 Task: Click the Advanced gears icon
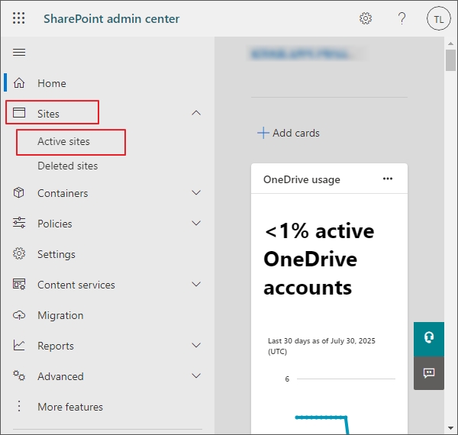19,375
